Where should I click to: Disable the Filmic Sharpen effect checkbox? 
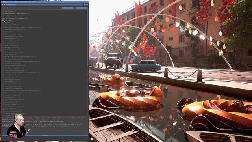3,18
